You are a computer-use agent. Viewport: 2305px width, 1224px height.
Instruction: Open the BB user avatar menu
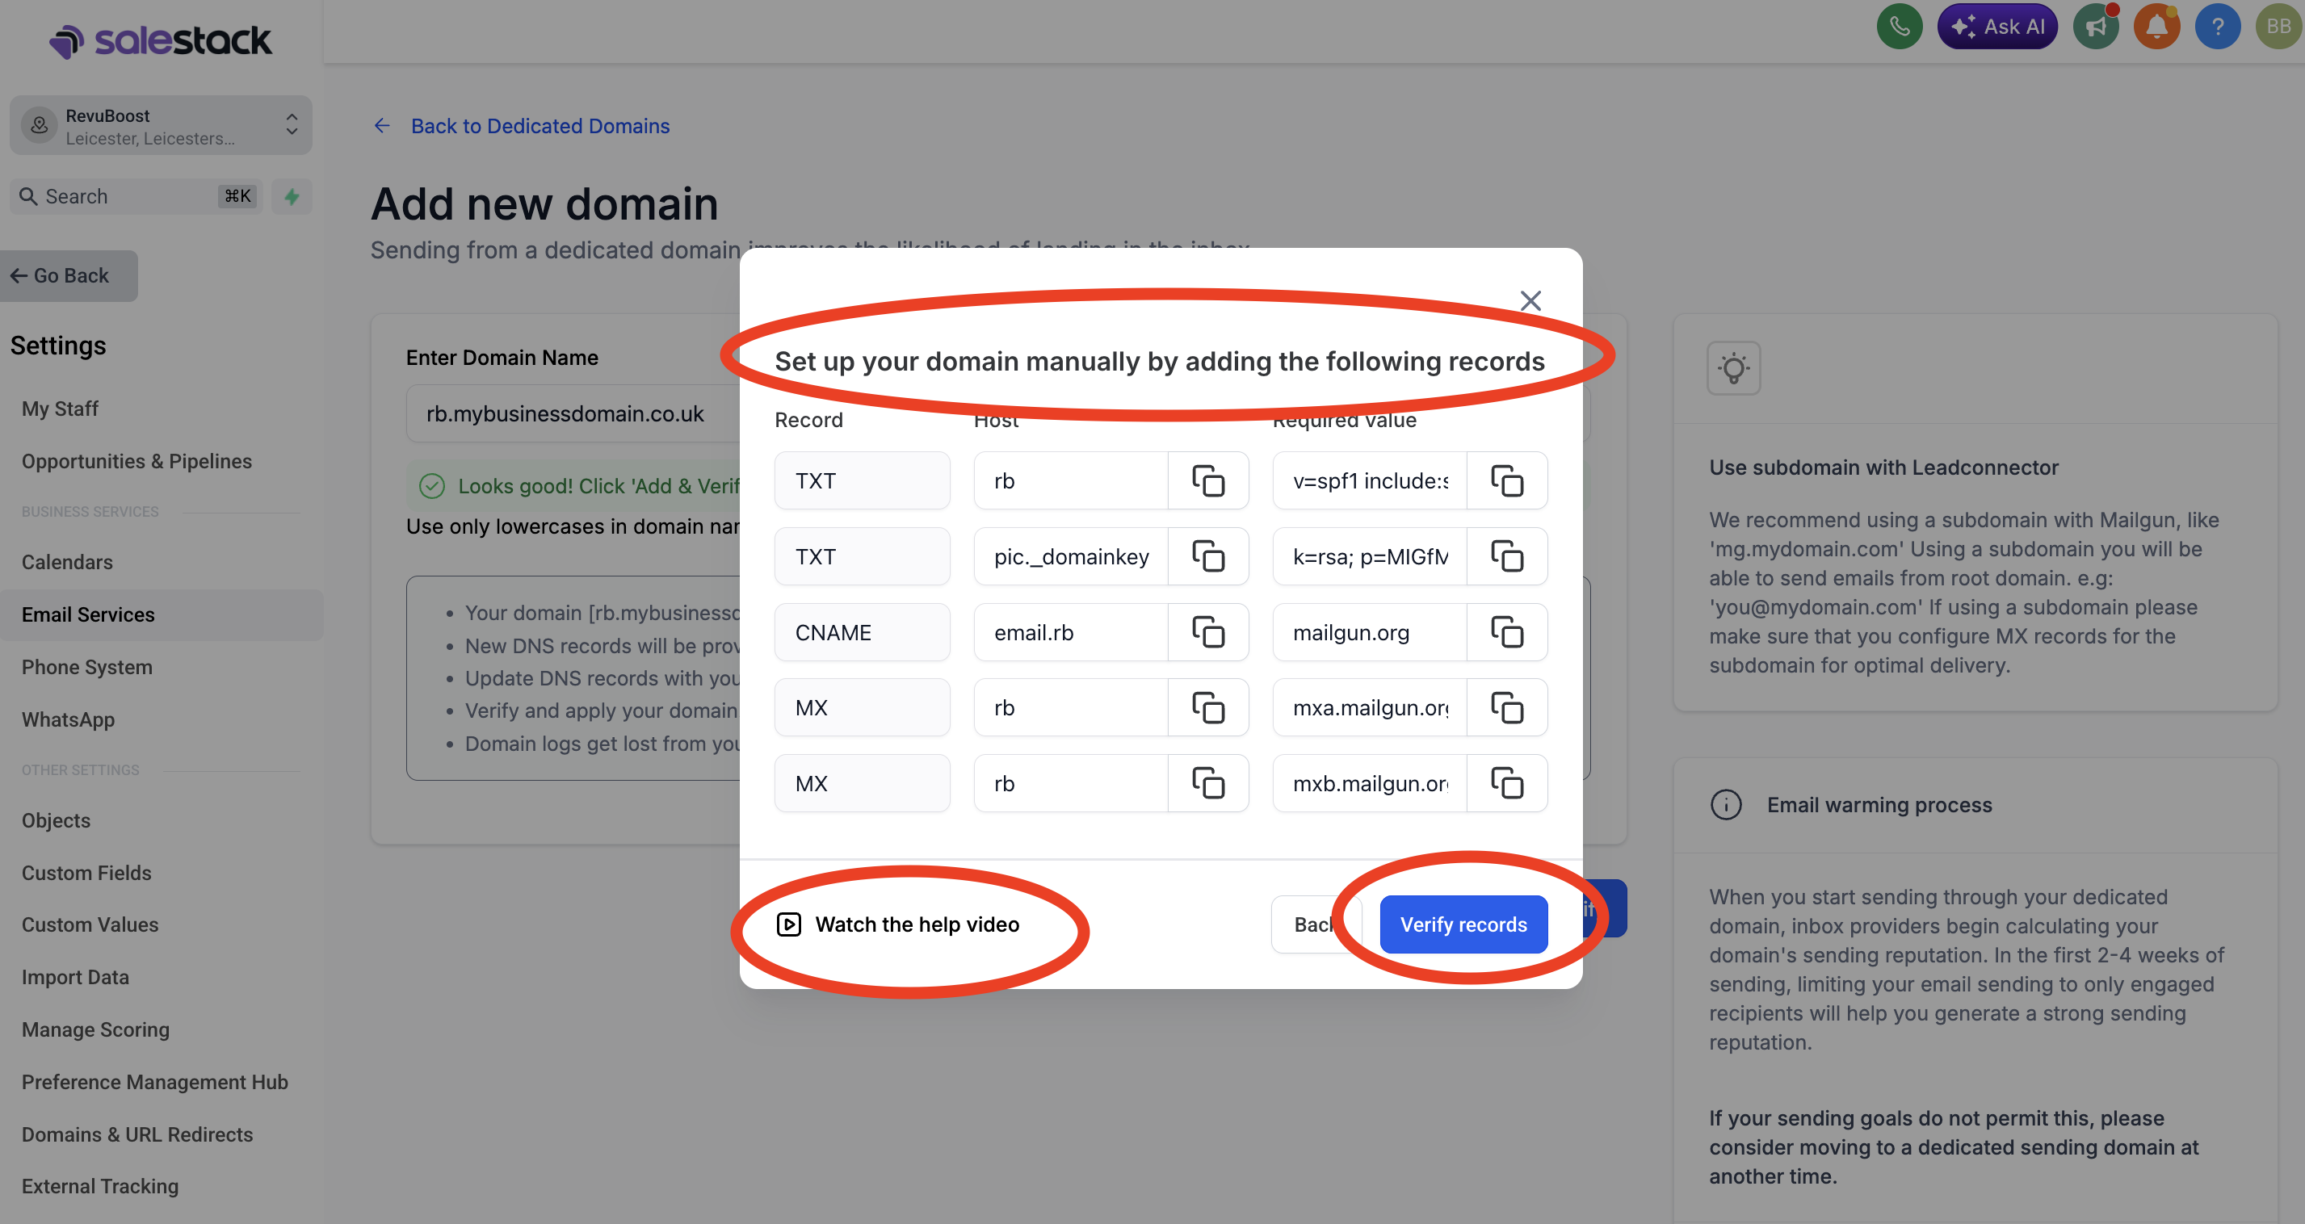[2278, 27]
